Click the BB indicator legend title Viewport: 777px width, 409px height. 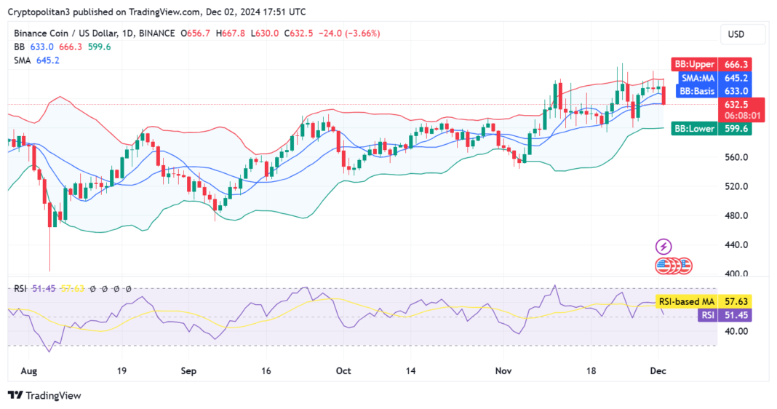pyautogui.click(x=20, y=47)
